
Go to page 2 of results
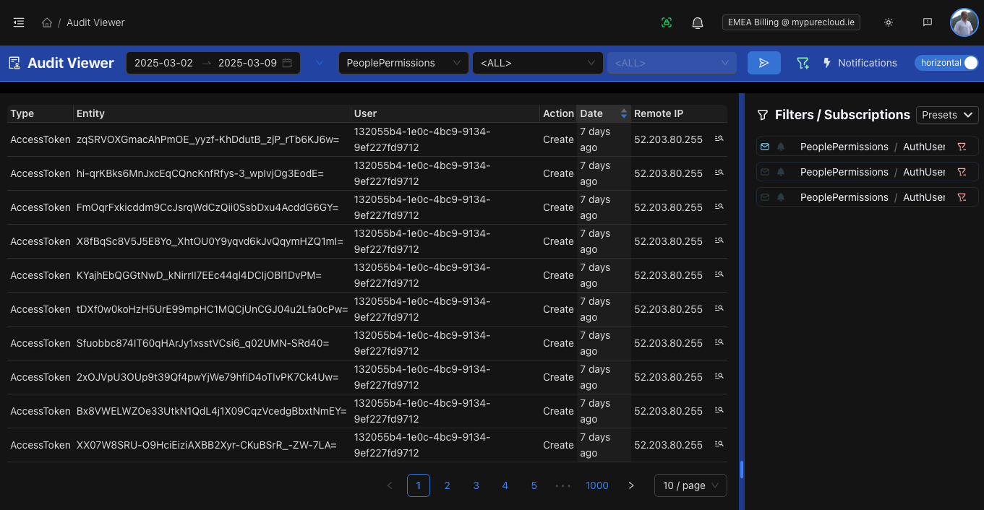[448, 485]
